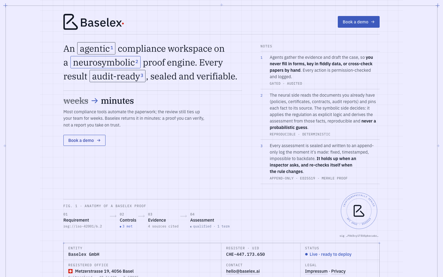The width and height of the screenshot is (443, 277).
Task: Click the 'GATED · AUDITED' tag line
Action: coord(286,83)
